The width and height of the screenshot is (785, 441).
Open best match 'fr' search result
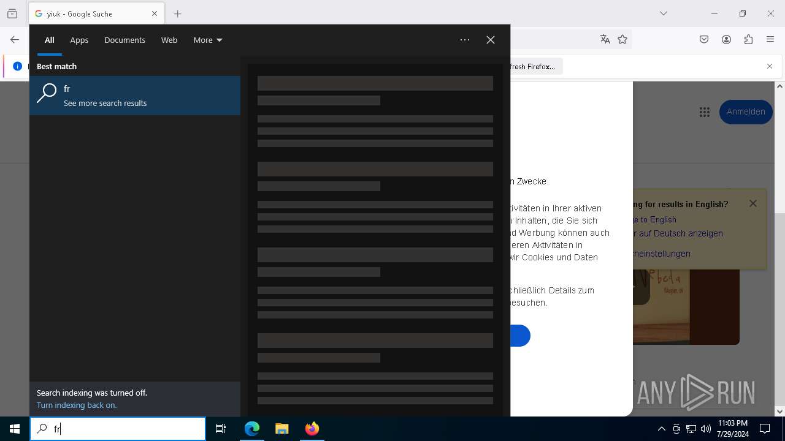tap(135, 96)
